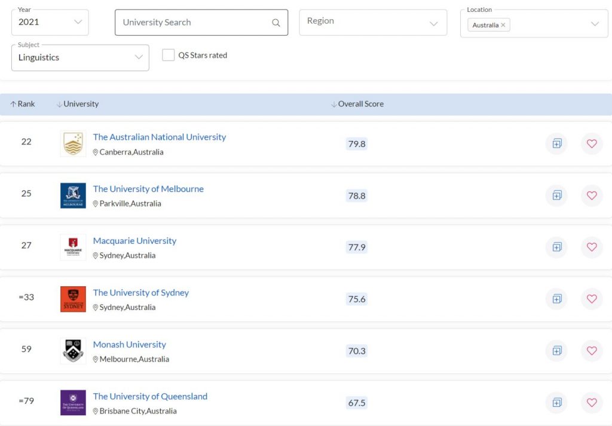612x426 pixels.
Task: Open the Monash University link
Action: pos(130,345)
